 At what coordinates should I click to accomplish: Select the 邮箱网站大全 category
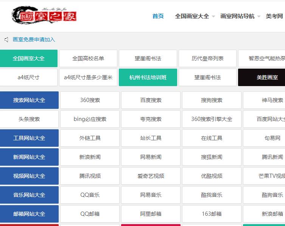[29, 214]
